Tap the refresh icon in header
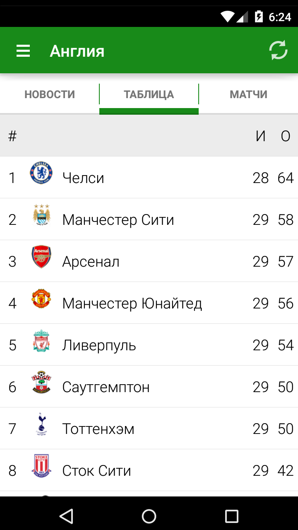Viewport: 298px width, 530px height. pyautogui.click(x=278, y=51)
